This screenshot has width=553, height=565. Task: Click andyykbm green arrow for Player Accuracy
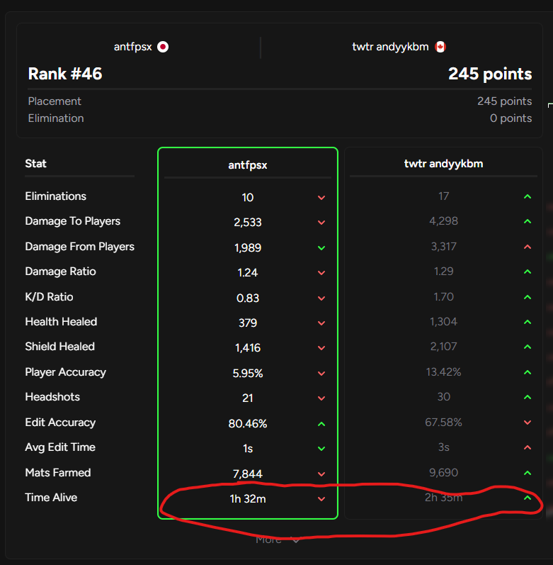528,372
